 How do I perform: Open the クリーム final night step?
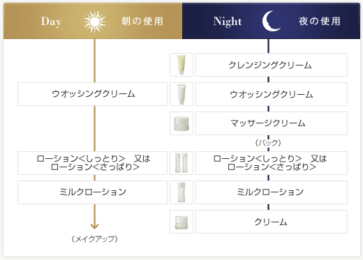[x=272, y=222]
